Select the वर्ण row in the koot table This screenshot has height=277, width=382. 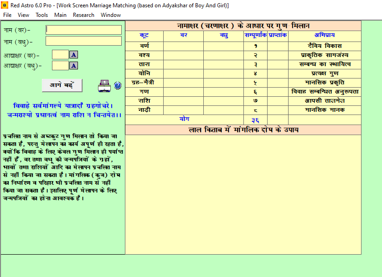tap(243, 46)
